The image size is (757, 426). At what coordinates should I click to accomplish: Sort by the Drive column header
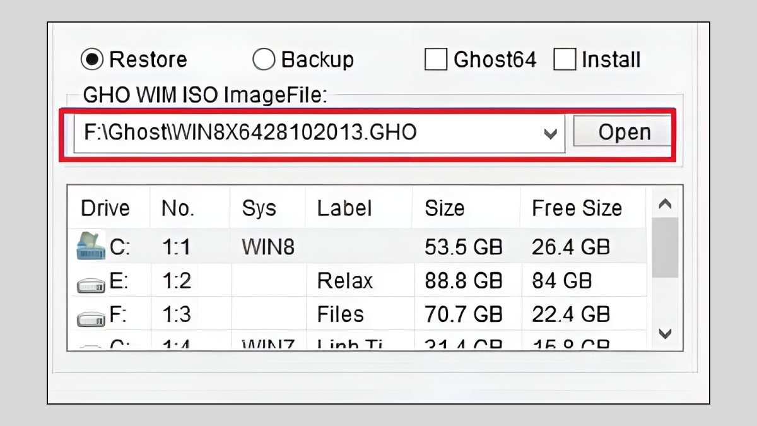[105, 208]
